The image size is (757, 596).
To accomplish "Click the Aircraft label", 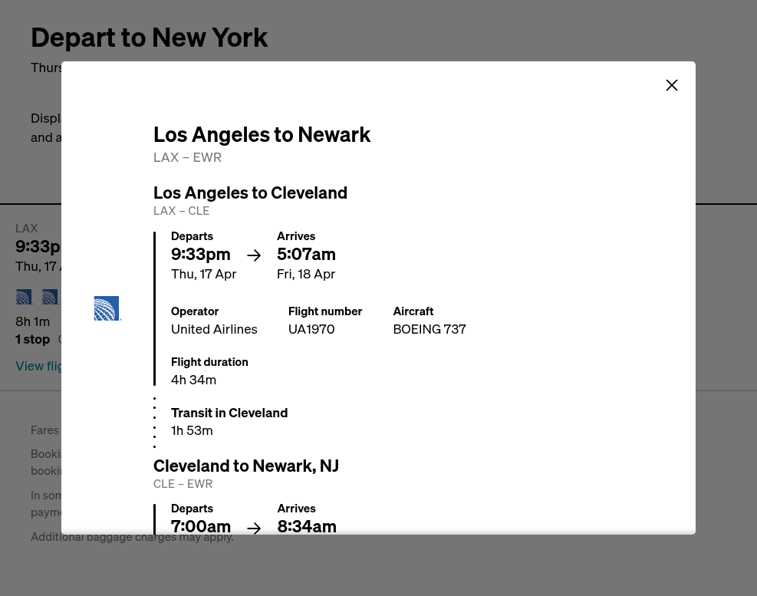I will pyautogui.click(x=413, y=311).
